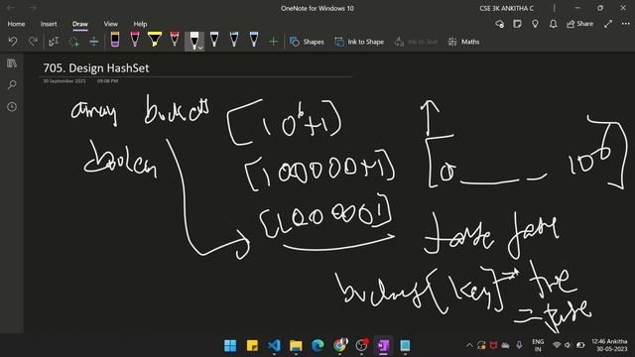635x357 pixels.
Task: Open Wi-Fi network settings in tray
Action: pyautogui.click(x=557, y=345)
